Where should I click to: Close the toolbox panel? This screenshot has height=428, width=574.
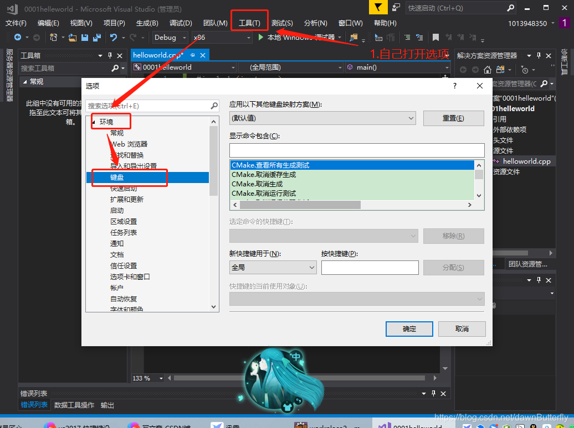[x=120, y=55]
